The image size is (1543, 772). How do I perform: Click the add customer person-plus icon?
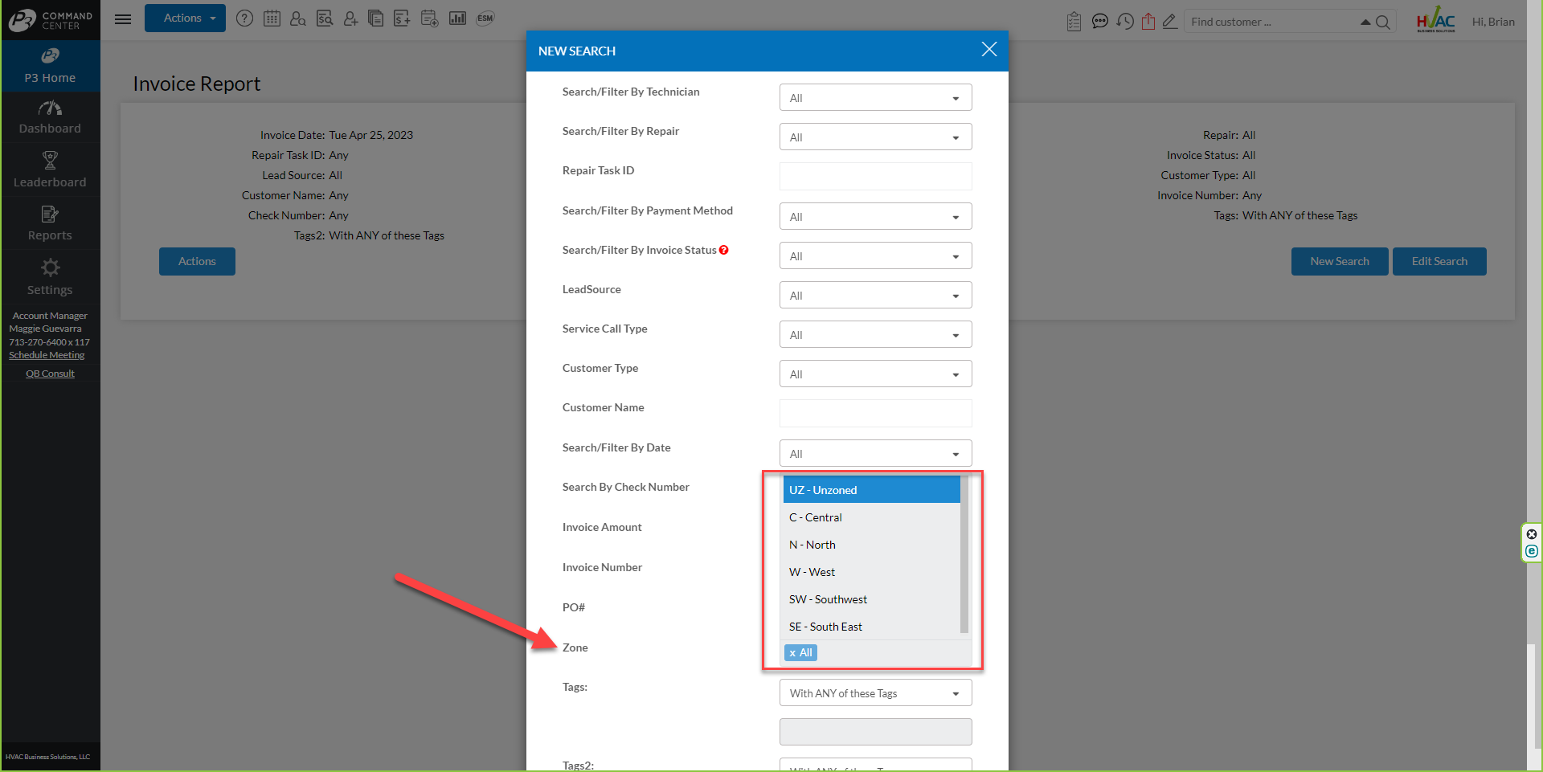point(350,18)
